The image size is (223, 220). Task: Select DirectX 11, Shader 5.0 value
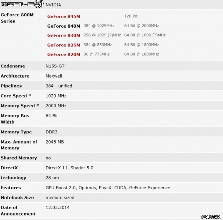pyautogui.click(x=69, y=168)
